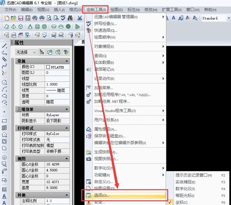Collapse the 三维效果 section

pyautogui.click(x=67, y=109)
